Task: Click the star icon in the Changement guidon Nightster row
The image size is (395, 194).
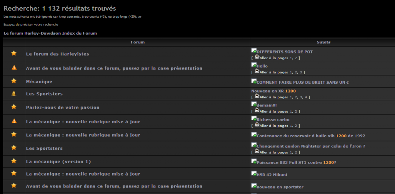Action: (14, 148)
